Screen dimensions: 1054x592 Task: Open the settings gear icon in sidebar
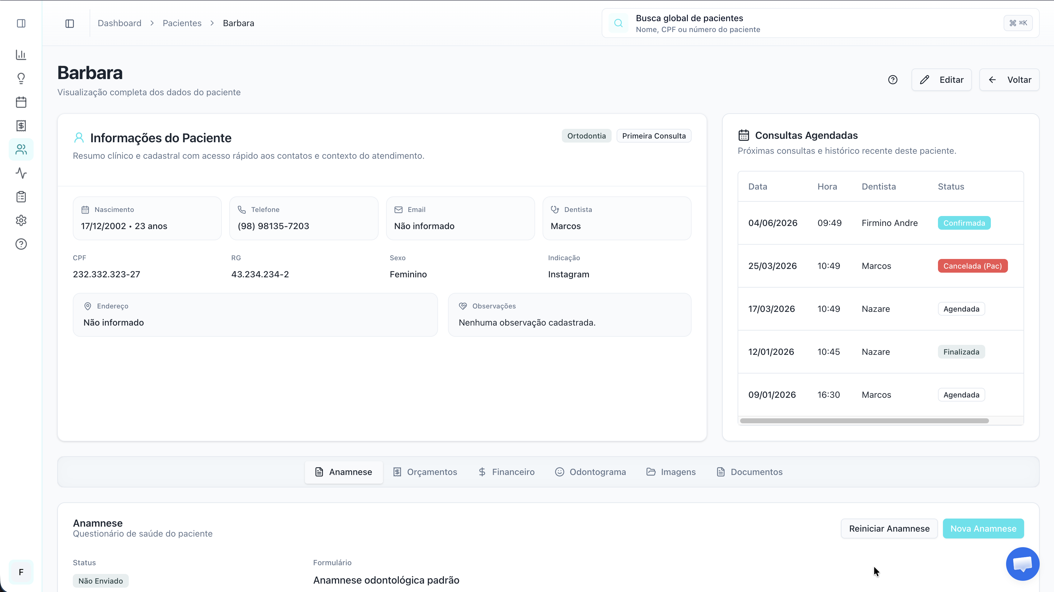click(21, 220)
